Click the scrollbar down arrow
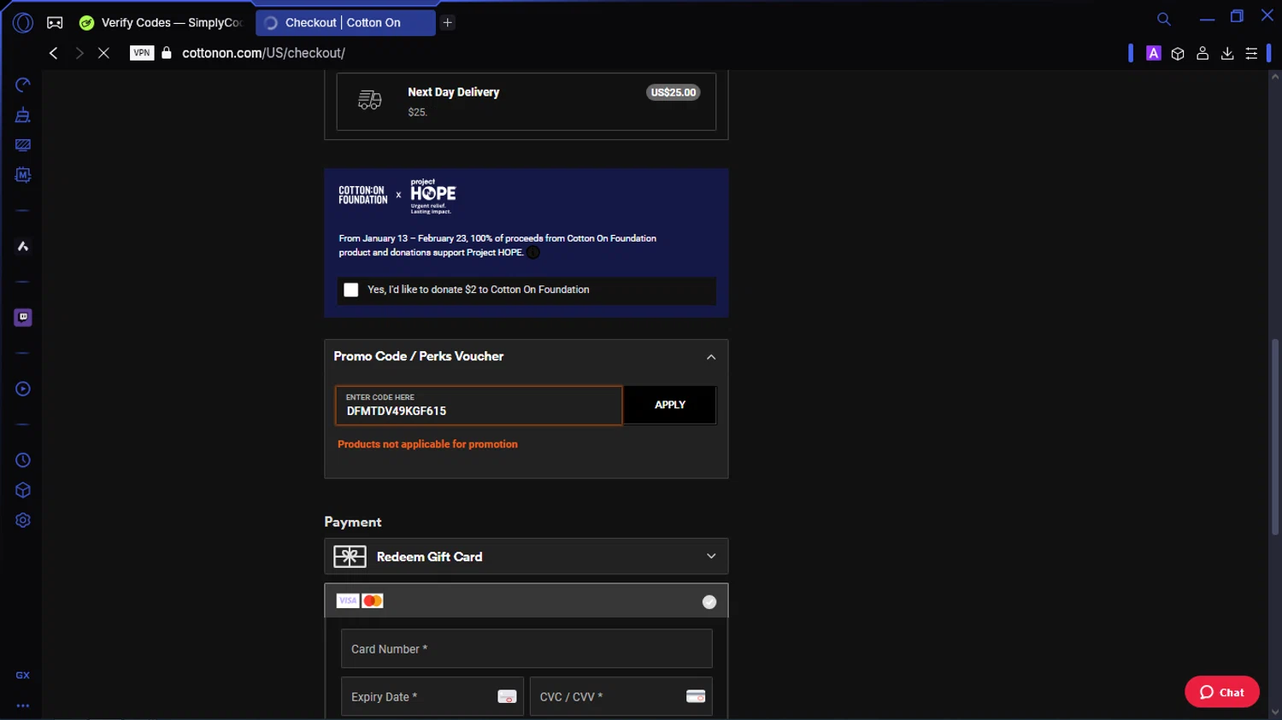This screenshot has height=720, width=1282. 1275,711
